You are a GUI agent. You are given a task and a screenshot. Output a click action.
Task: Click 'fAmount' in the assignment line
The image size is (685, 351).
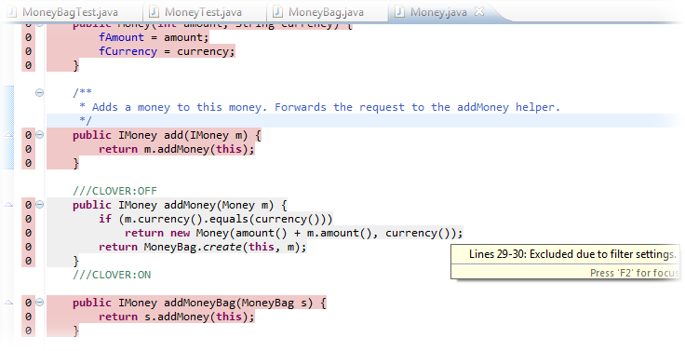coord(121,37)
